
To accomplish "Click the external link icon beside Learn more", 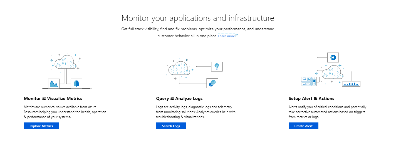I will (x=237, y=36).
